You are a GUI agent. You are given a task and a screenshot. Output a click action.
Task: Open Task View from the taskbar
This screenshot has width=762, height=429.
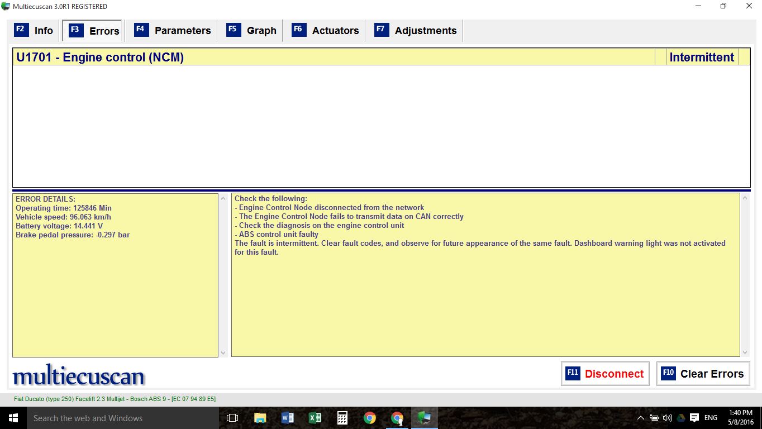point(232,418)
